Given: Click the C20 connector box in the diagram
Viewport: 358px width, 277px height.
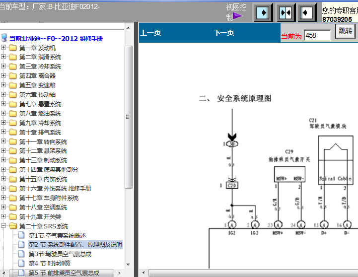Looking at the screenshot, I should 232,185.
